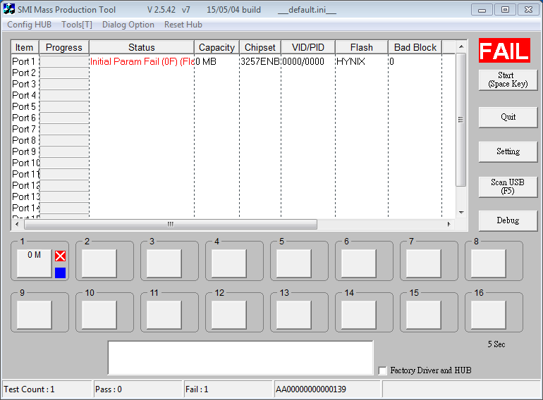
Task: Click the horizontal scroll left arrow
Action: (18, 224)
